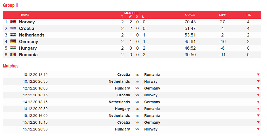Expand the Hungary vs Germany match arrow
This screenshot has height=136, width=267.
pyautogui.click(x=258, y=88)
